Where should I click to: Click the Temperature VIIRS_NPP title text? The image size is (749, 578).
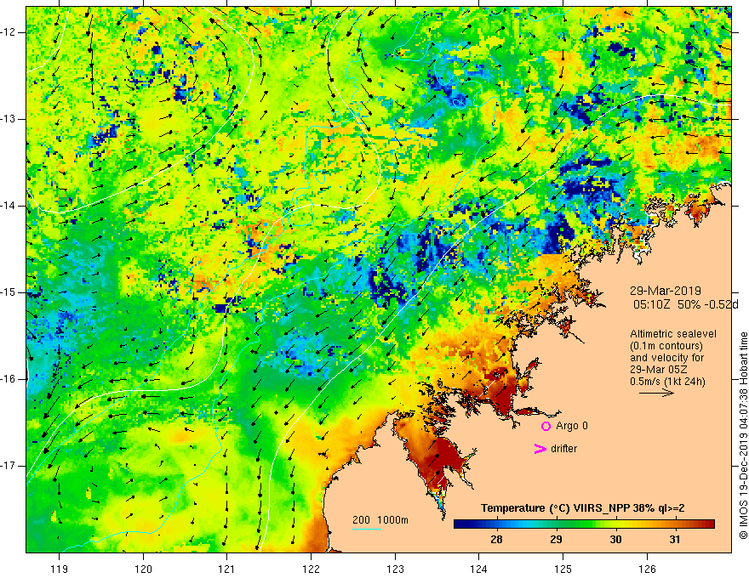pos(582,508)
